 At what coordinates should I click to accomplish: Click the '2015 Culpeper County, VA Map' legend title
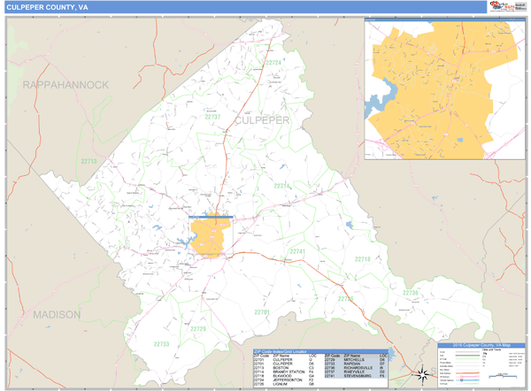[481, 345]
